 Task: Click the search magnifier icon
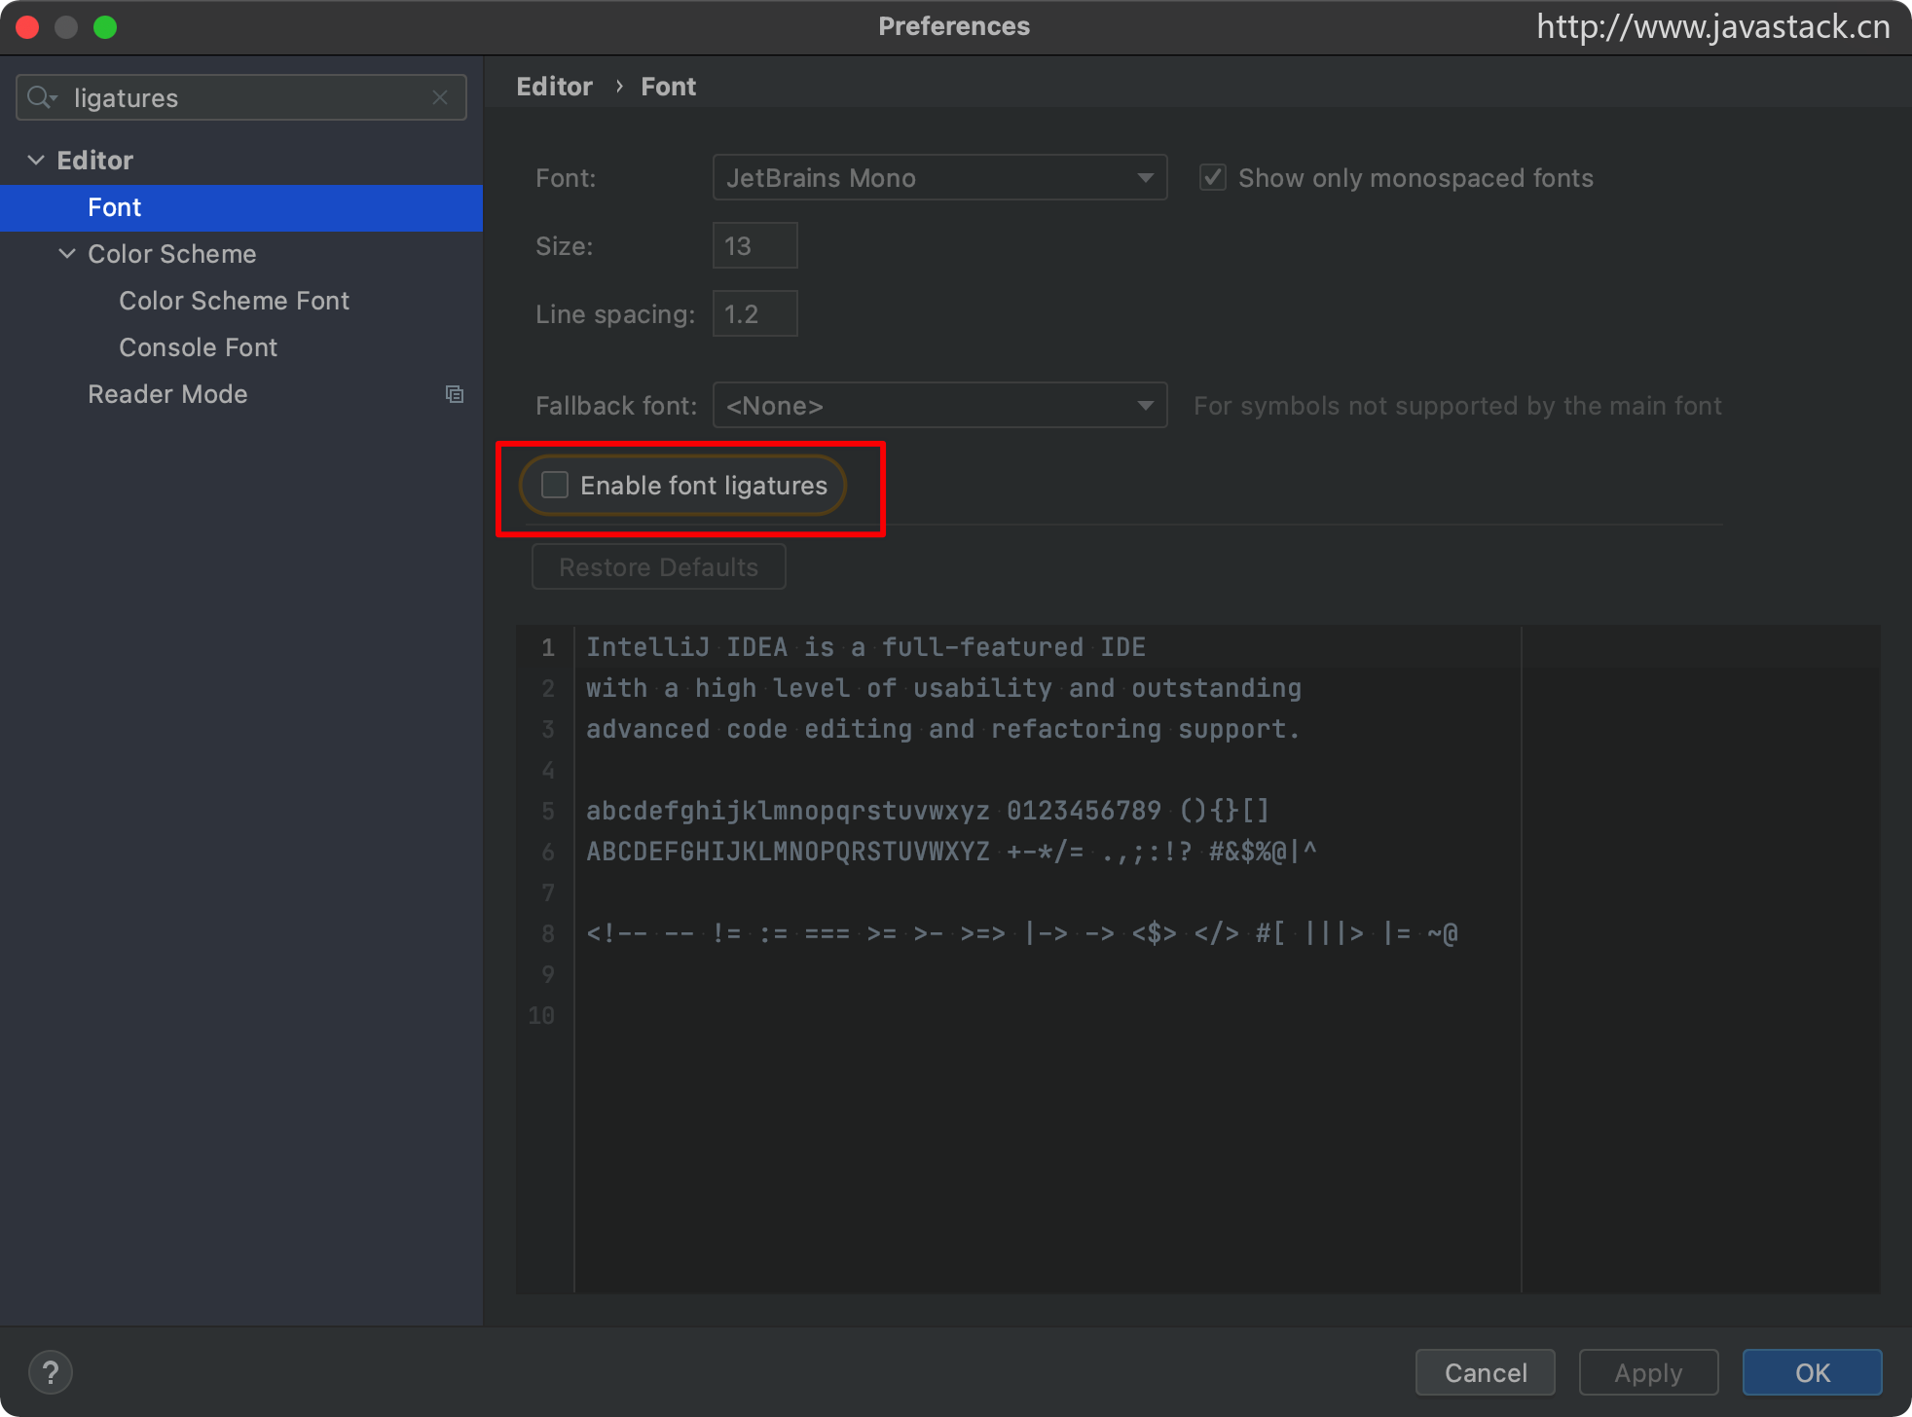click(x=41, y=97)
